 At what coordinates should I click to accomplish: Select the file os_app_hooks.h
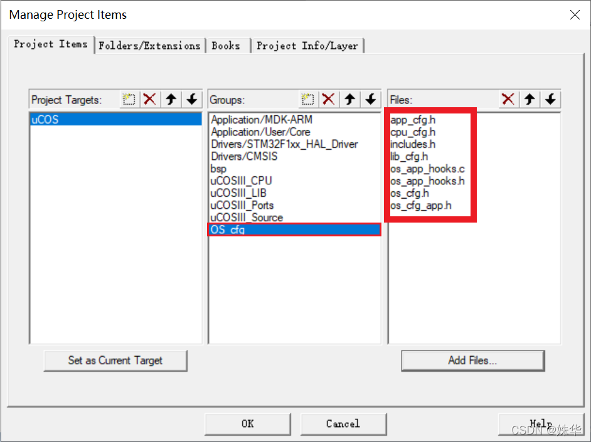427,181
